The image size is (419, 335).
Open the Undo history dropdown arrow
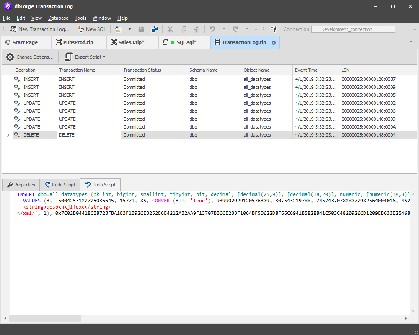(x=224, y=29)
